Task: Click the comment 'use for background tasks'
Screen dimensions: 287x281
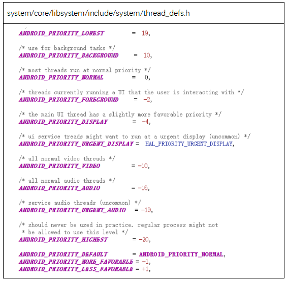Action: click(x=67, y=48)
